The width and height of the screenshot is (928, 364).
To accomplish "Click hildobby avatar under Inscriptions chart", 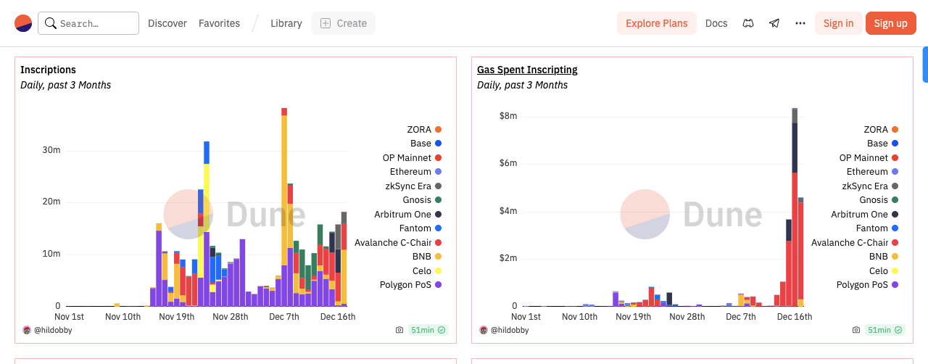I will click(27, 330).
